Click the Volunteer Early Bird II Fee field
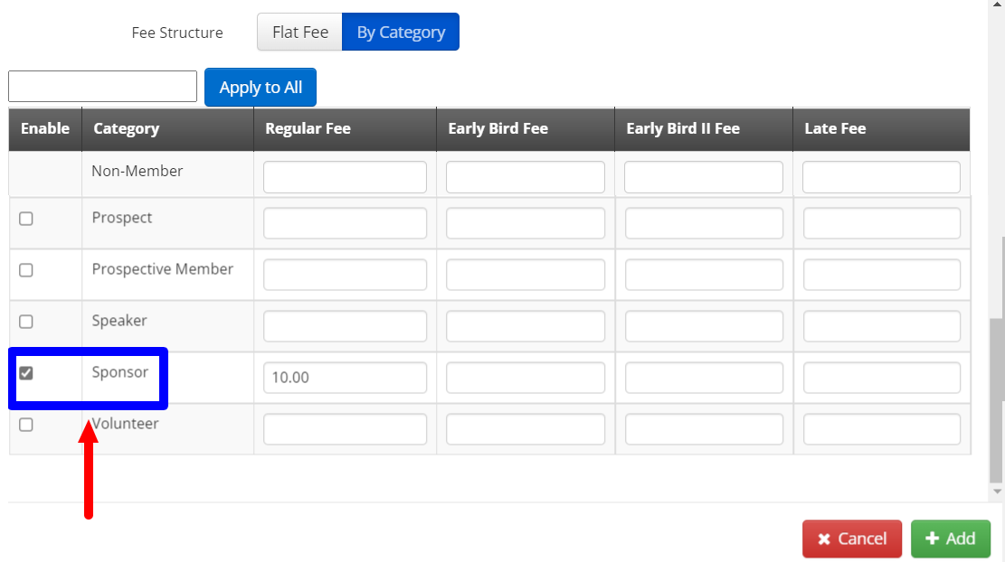The width and height of the screenshot is (1005, 562). tap(704, 429)
